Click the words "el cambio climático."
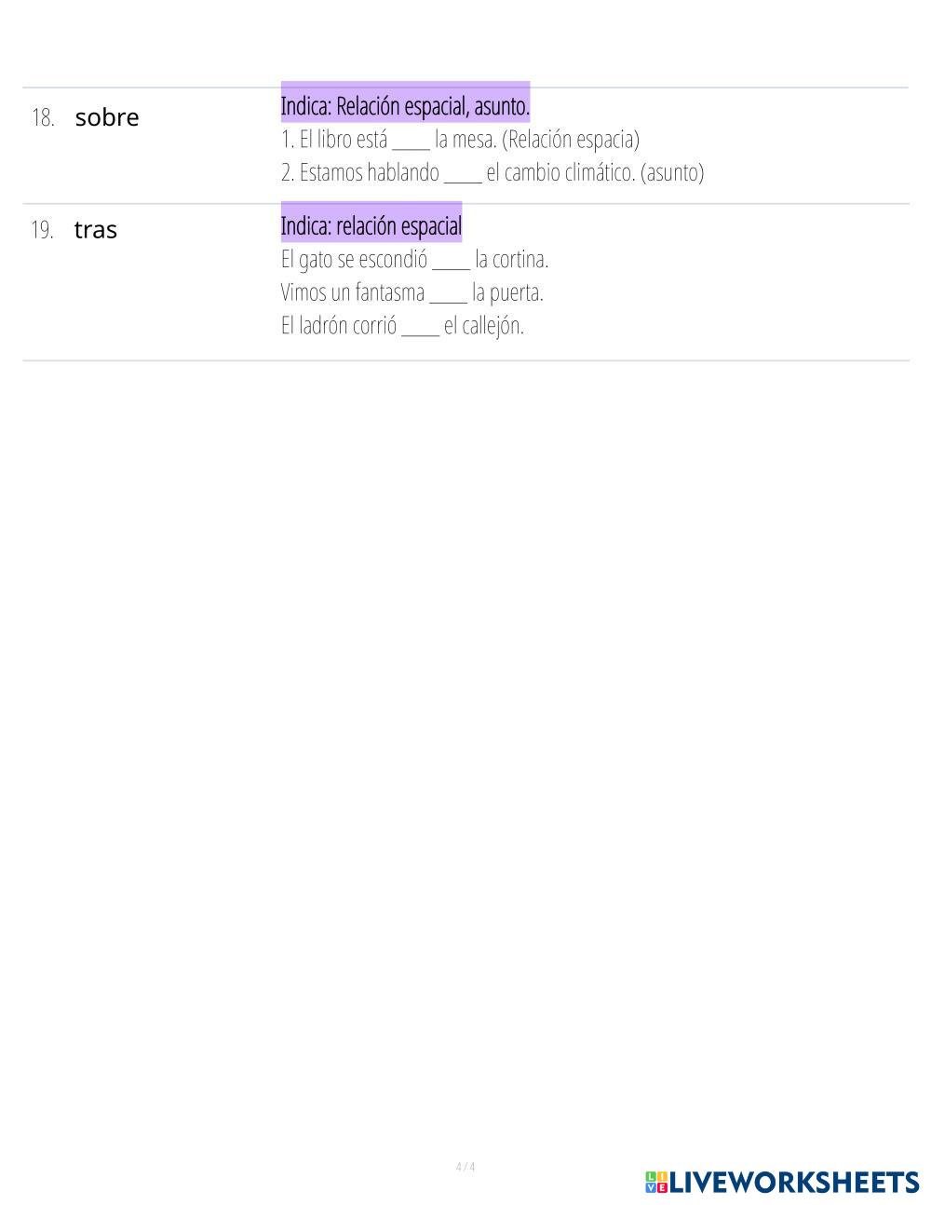The width and height of the screenshot is (931, 1205). tap(560, 173)
